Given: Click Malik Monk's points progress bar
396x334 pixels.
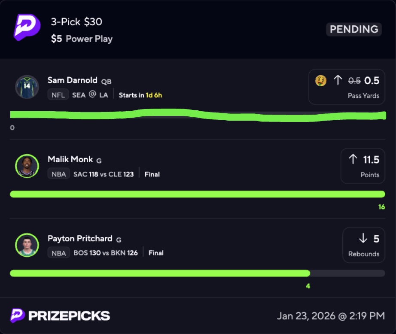Looking at the screenshot, I should point(197,194).
